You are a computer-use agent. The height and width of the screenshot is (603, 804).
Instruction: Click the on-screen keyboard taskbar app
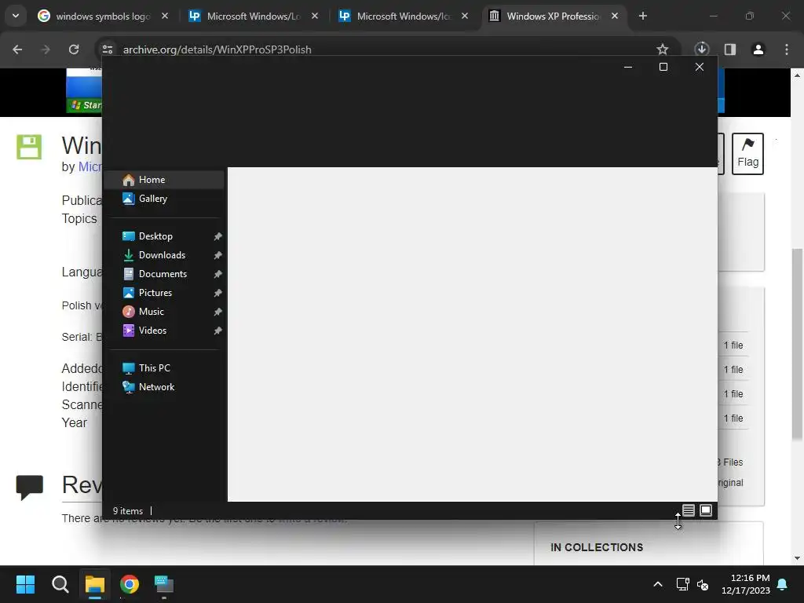(x=164, y=584)
